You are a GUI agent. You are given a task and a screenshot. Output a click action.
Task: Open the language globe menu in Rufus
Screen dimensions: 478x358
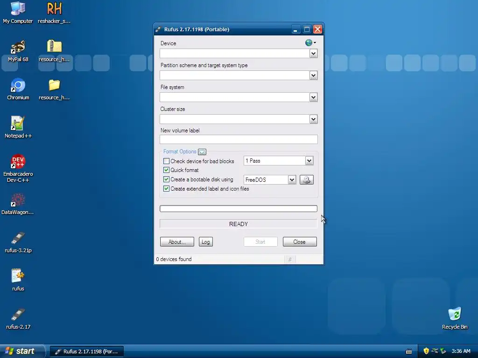[310, 42]
